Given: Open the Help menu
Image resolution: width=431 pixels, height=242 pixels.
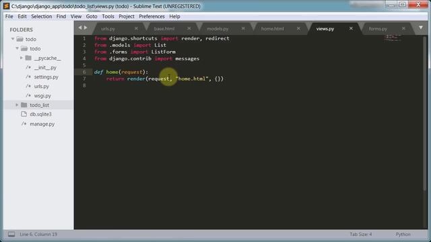Looking at the screenshot, I should [x=174, y=16].
